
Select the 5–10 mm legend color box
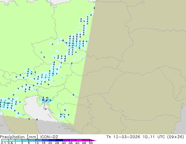[32, 140]
